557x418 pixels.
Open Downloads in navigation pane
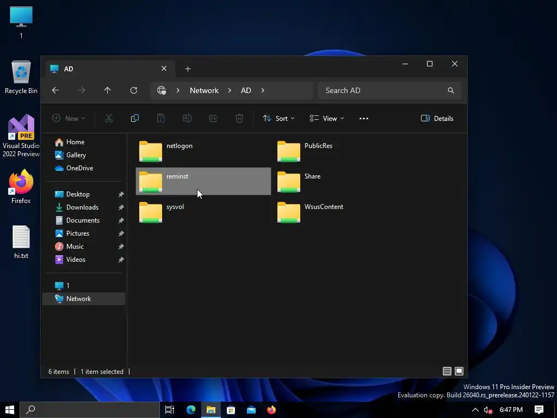click(x=84, y=207)
